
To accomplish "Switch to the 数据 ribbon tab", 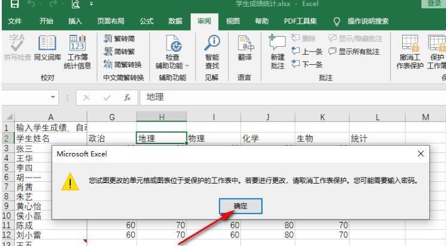I will click(175, 21).
